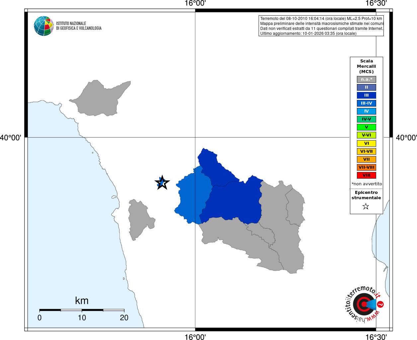Click the 'Terremoto del 08-10-2010' header line
The image size is (417, 340).
[x=321, y=19]
